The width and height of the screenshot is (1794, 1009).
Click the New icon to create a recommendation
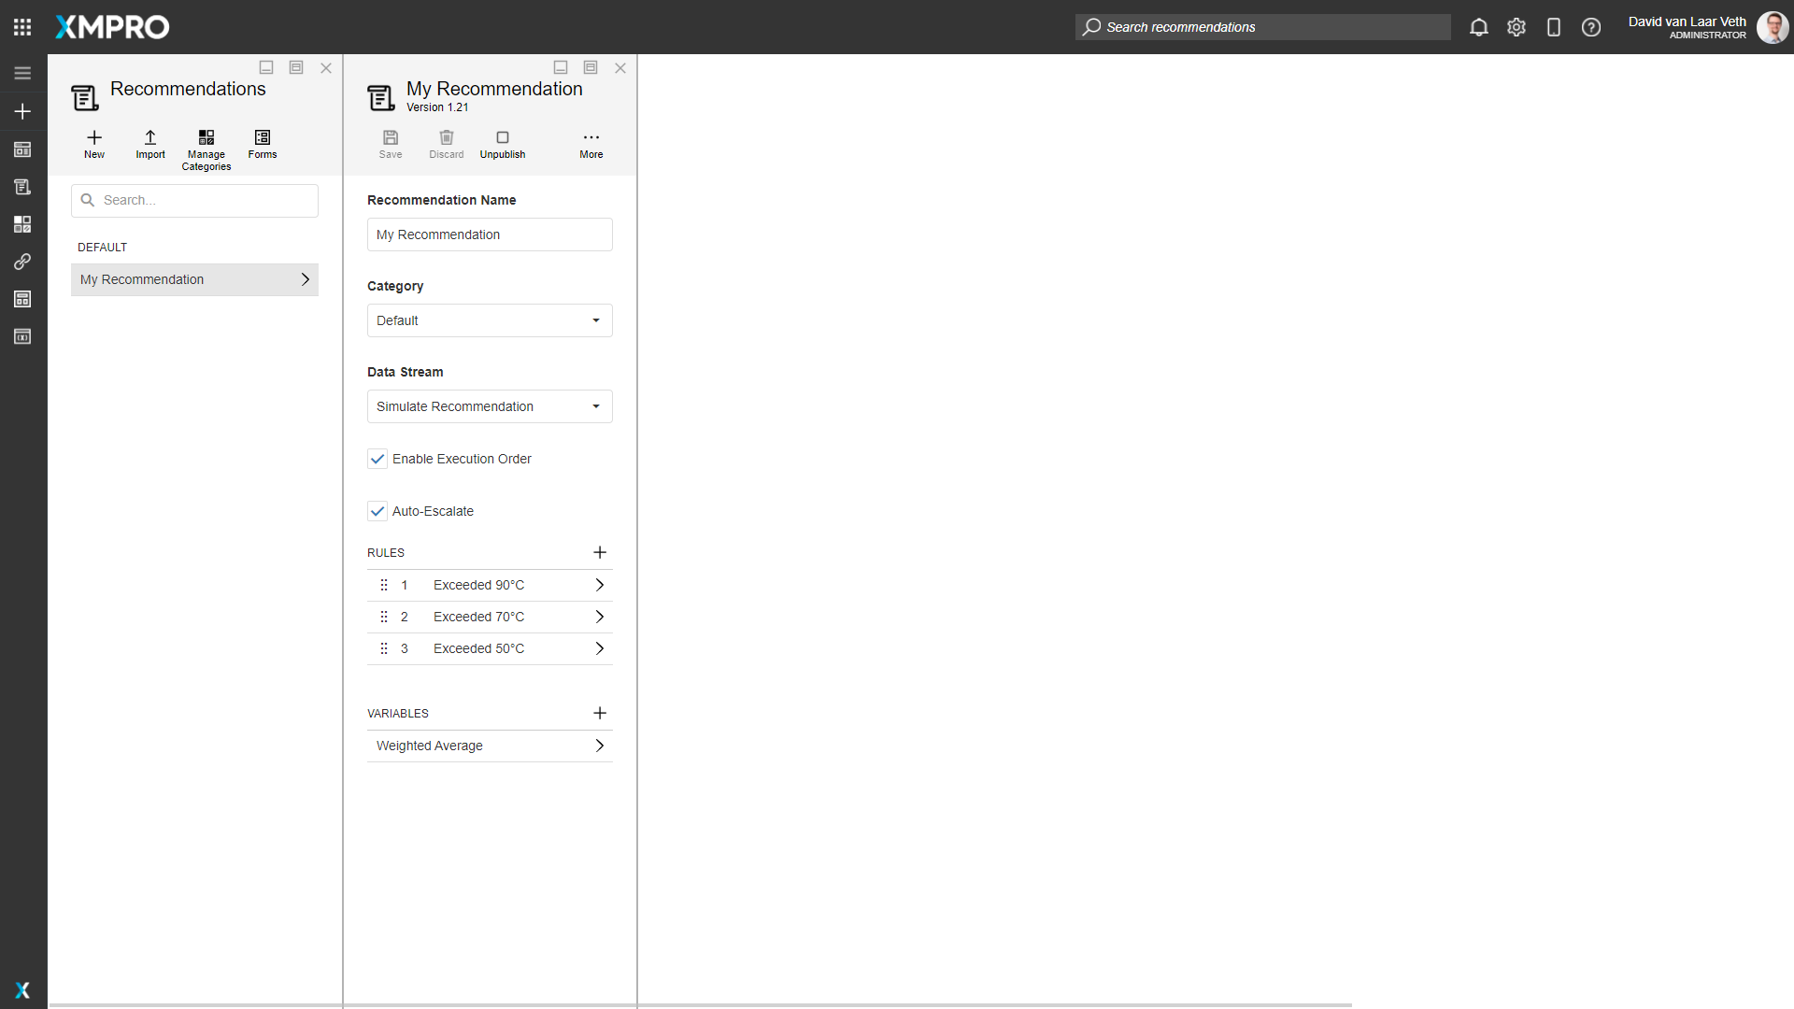[93, 143]
